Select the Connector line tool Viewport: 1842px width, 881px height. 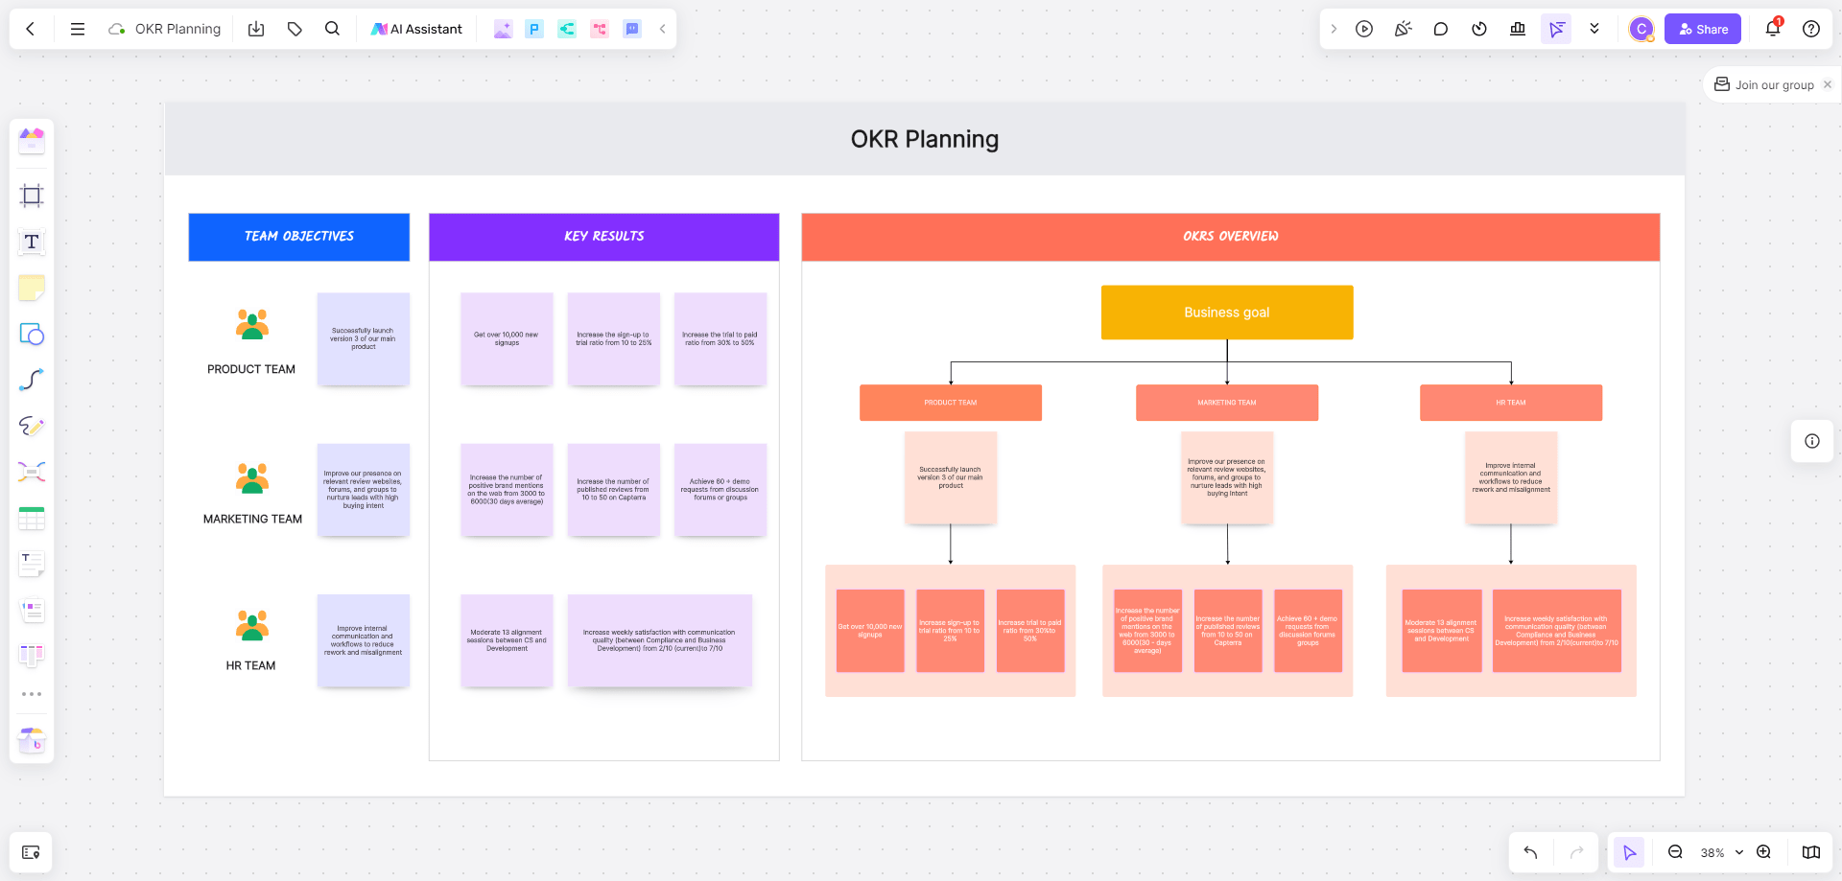(32, 380)
